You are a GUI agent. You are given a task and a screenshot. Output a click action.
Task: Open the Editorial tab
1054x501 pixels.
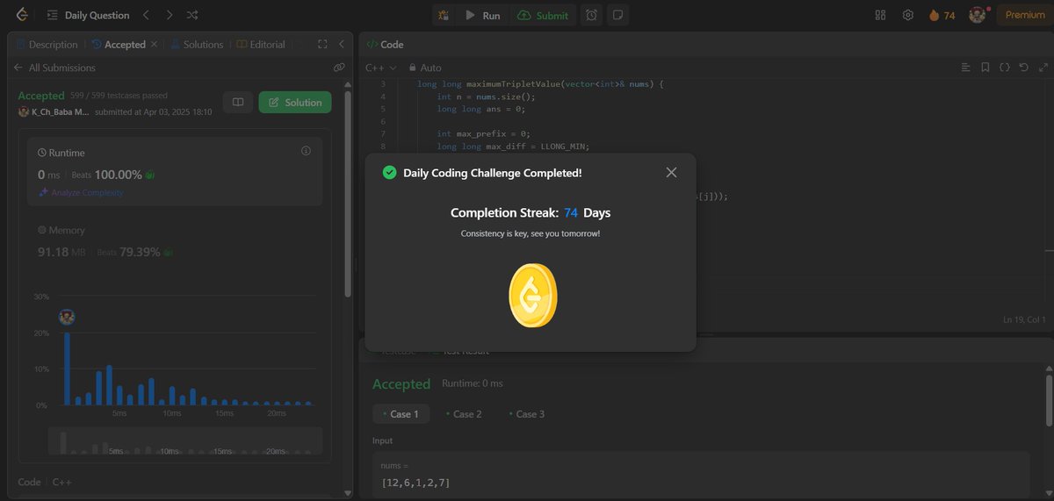(261, 44)
